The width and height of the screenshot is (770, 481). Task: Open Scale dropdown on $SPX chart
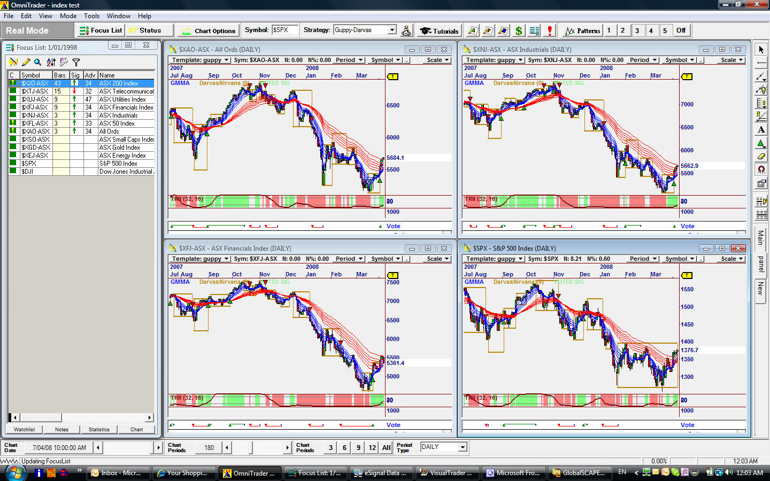(x=732, y=259)
